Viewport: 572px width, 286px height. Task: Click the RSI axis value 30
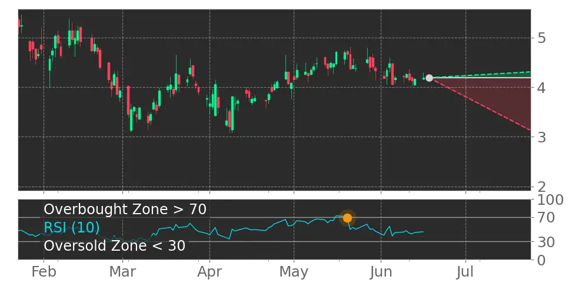546,241
